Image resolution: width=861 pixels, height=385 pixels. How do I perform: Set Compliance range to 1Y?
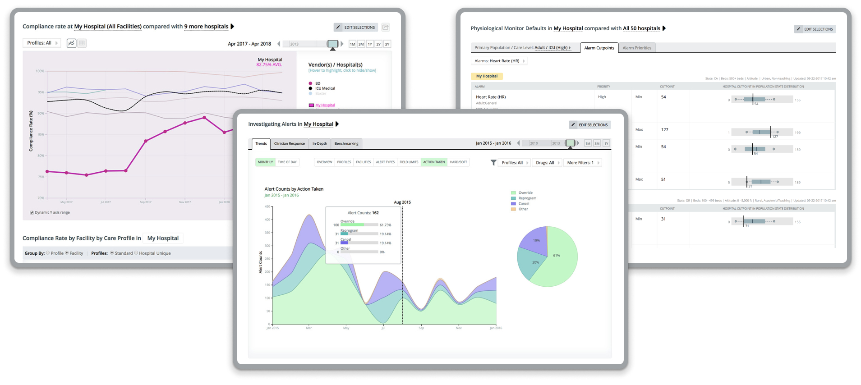pos(370,44)
